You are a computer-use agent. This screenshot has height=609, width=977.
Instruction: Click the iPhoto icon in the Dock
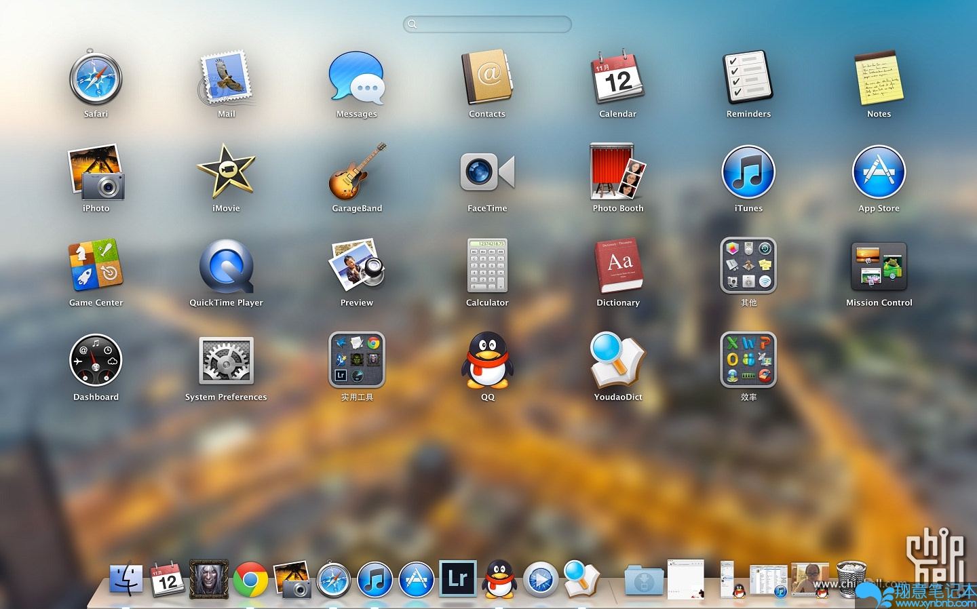[x=292, y=580]
